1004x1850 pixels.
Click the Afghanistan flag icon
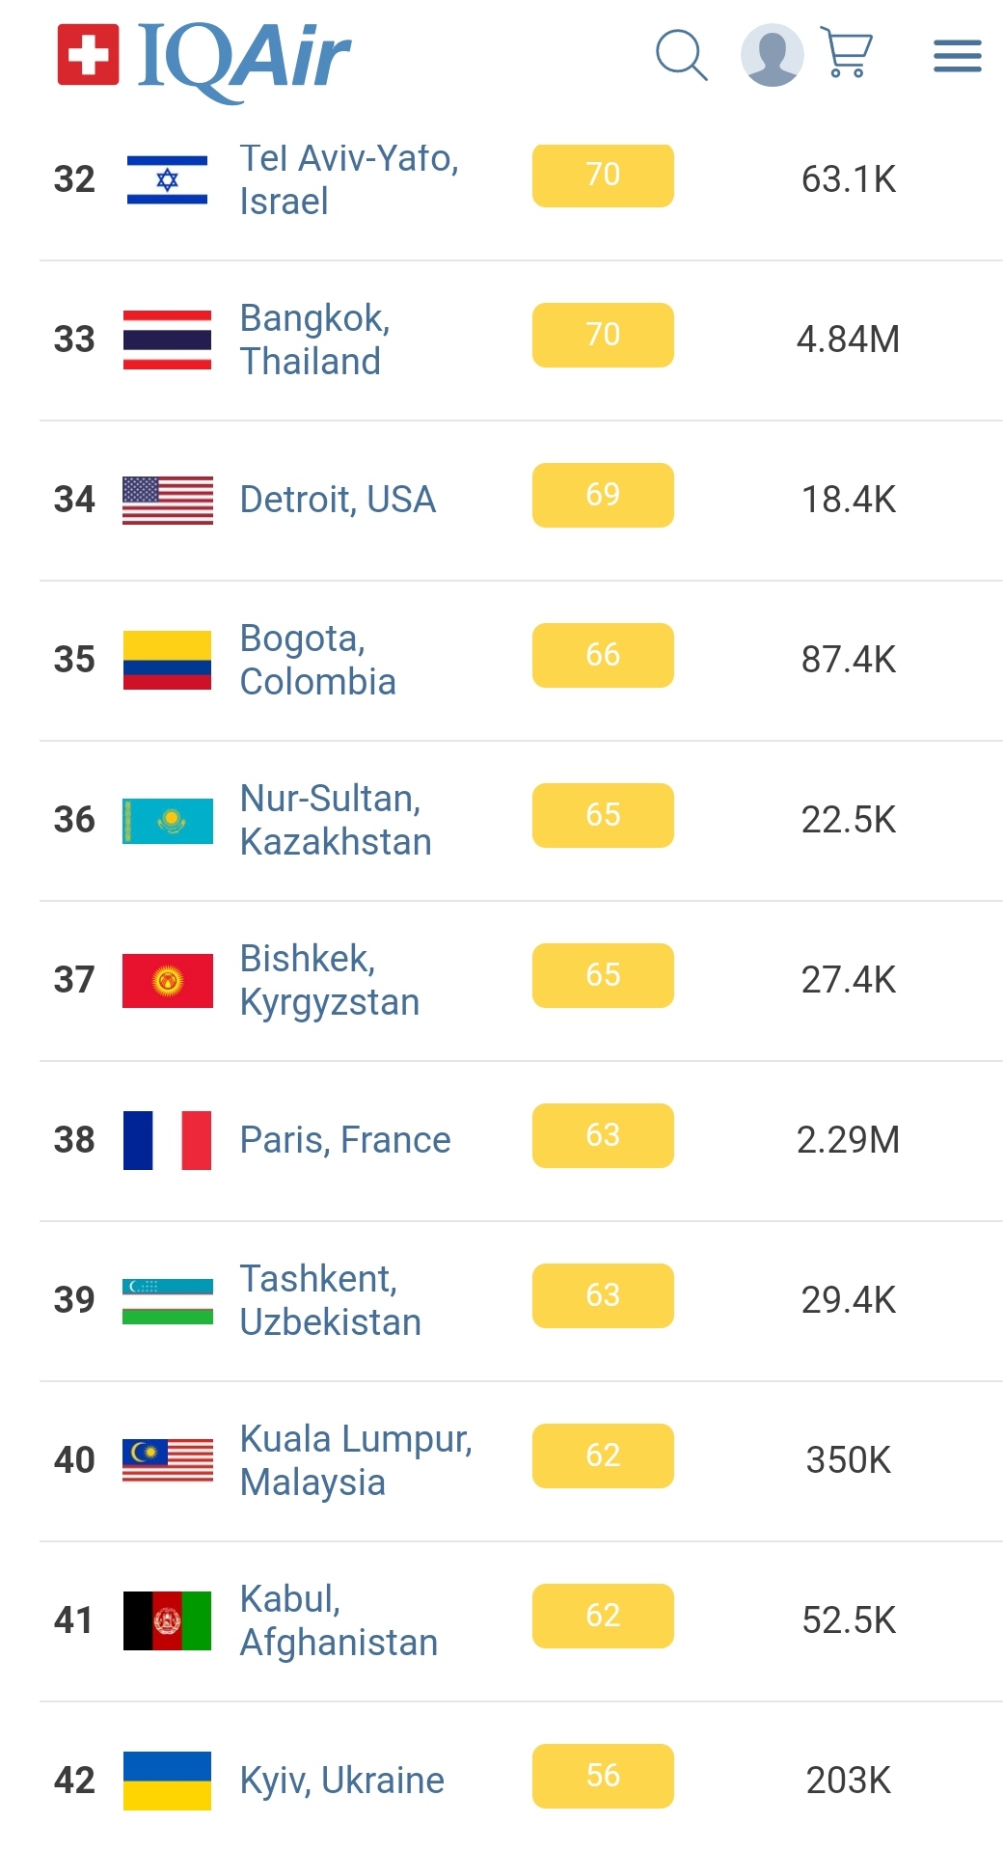(167, 1620)
